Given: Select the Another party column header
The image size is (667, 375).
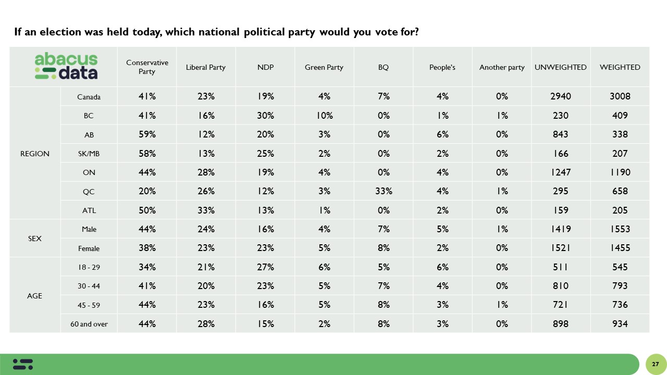Looking at the screenshot, I should click(x=502, y=67).
